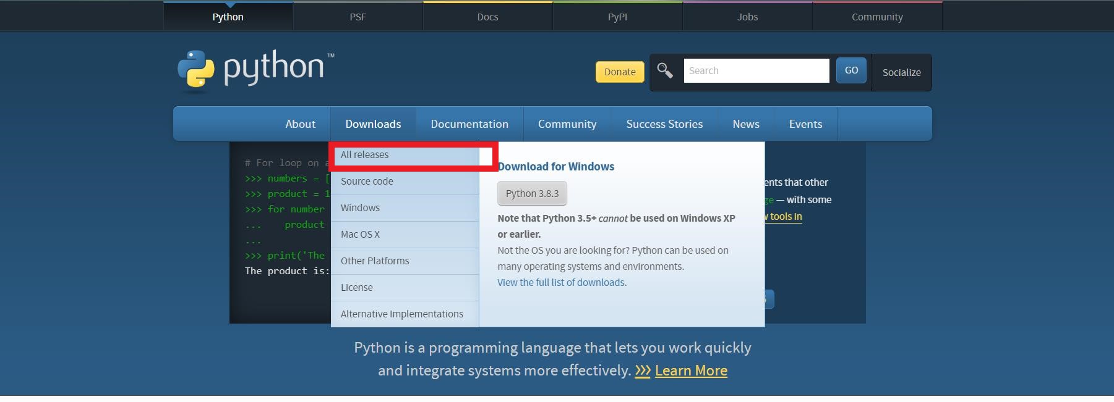The image size is (1114, 402).
Task: Open the Success Stories navigation menu
Action: click(x=664, y=124)
